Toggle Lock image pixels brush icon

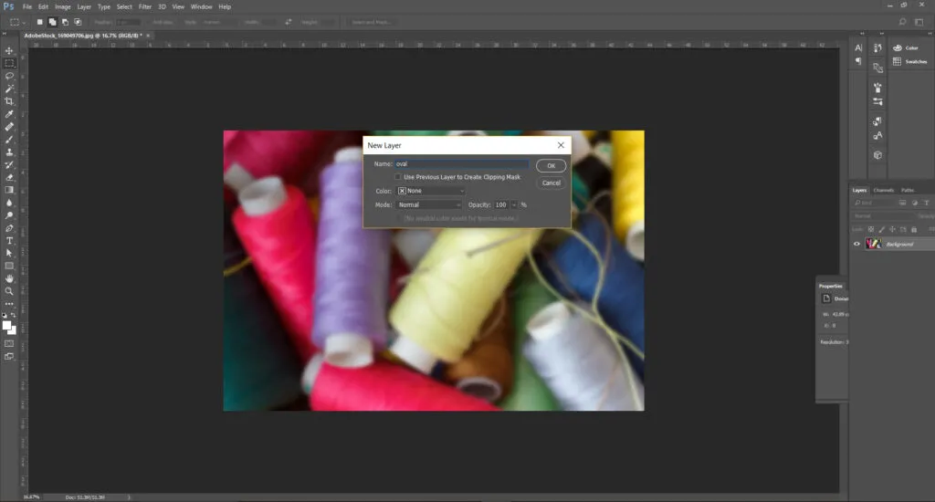[x=882, y=229]
